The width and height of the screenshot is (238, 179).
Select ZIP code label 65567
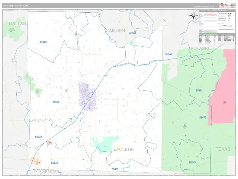pos(133,33)
